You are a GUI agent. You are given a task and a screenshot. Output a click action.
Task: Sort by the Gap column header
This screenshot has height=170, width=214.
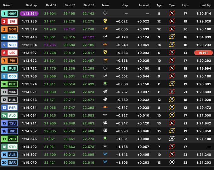click(x=125, y=5)
